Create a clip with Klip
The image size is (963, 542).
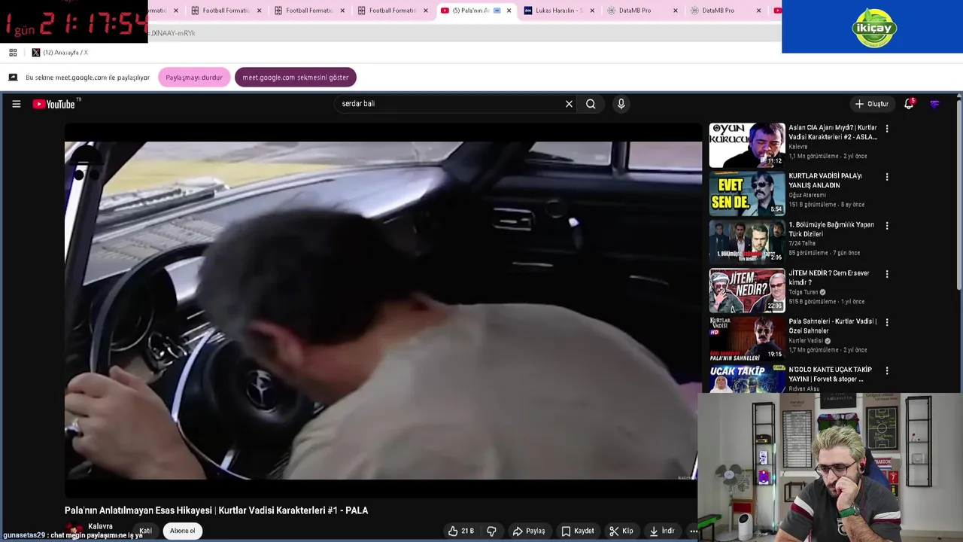coord(621,531)
